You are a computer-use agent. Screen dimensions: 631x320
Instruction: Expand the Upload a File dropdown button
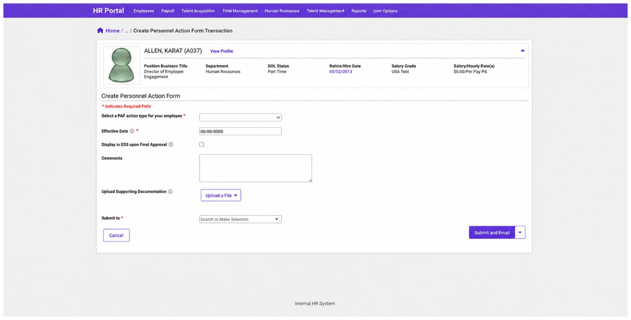pyautogui.click(x=221, y=195)
